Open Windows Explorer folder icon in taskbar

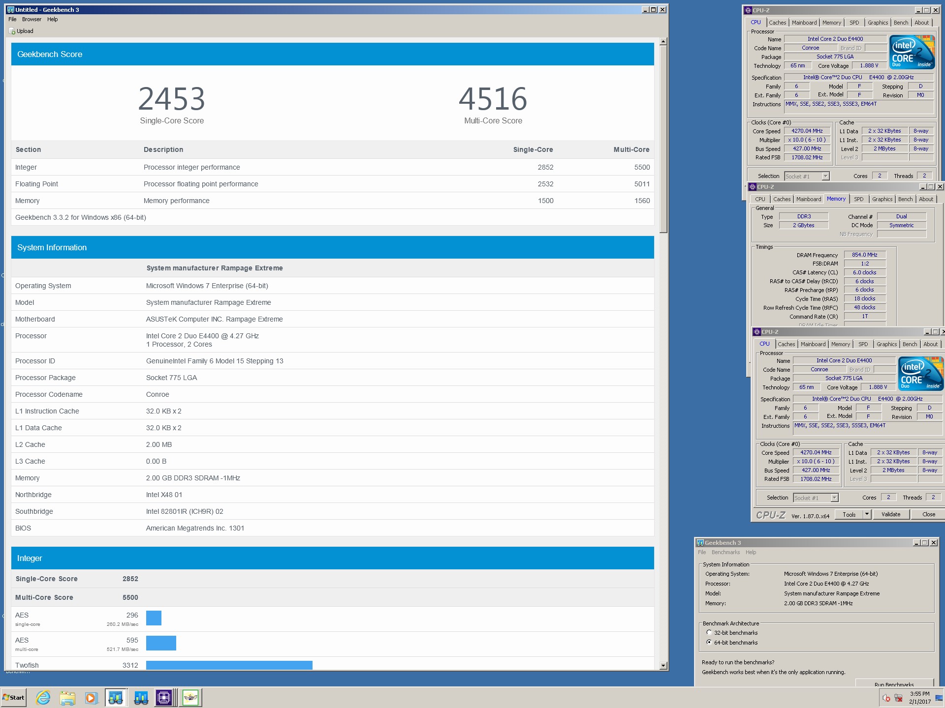pos(67,698)
